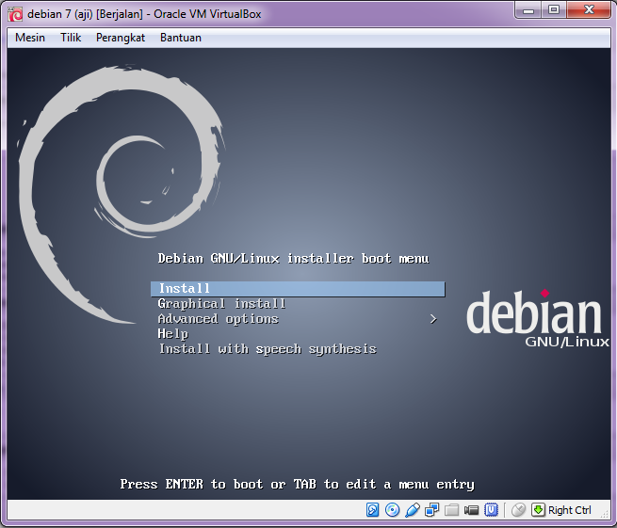Select Install with speech synthesis entry
This screenshot has width=617, height=528.
point(268,349)
